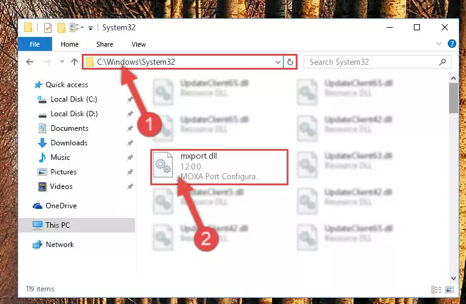Switch to the Share ribbon tab

[105, 44]
